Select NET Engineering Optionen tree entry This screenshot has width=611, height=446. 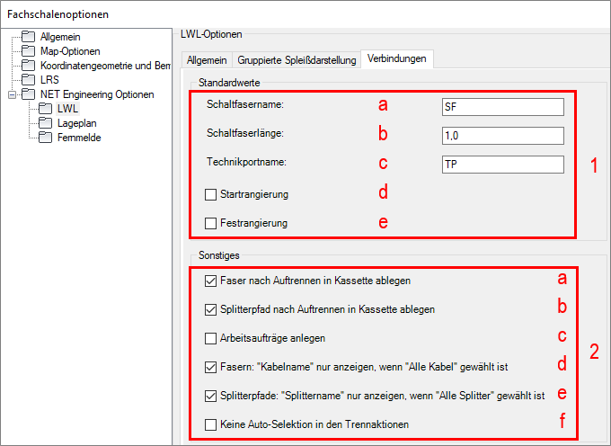coord(97,94)
